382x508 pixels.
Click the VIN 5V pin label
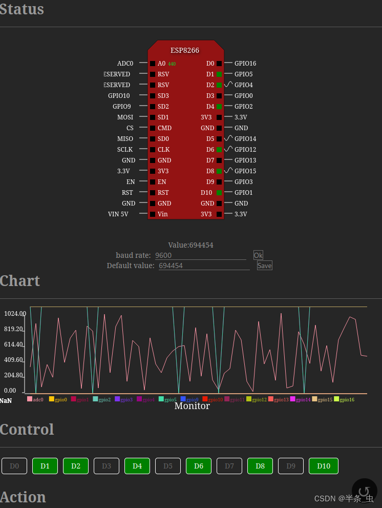118,214
